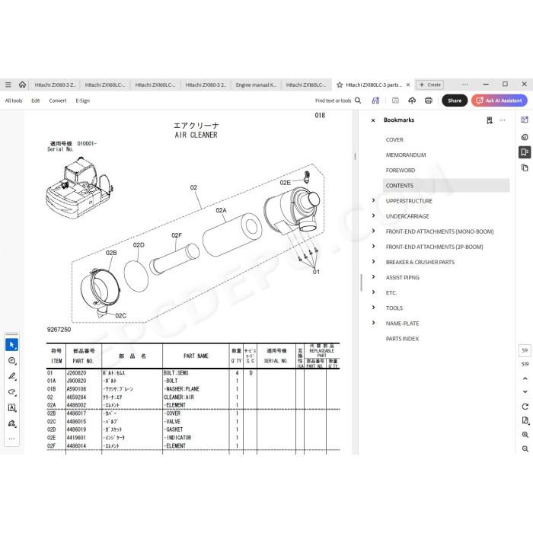Jump to the PARTS INDEX bookmark
The width and height of the screenshot is (533, 533).
[402, 339]
